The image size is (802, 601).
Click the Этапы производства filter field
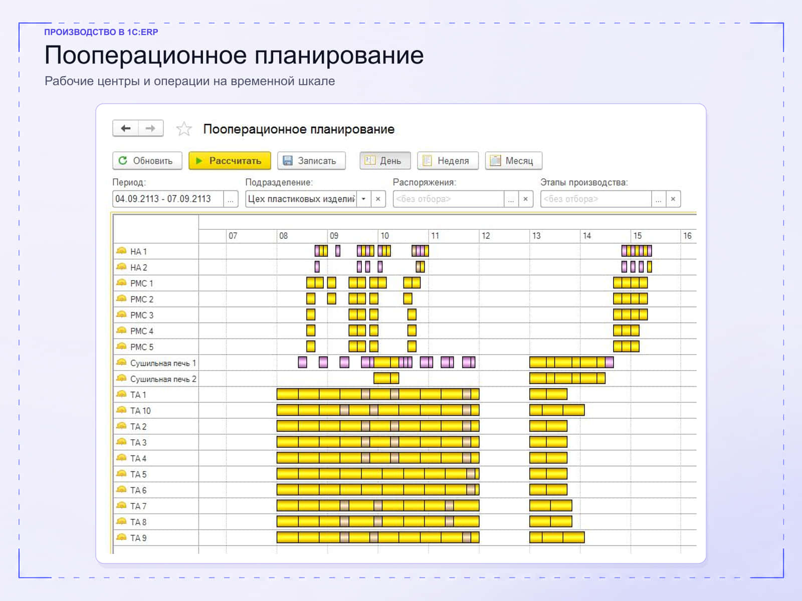pyautogui.click(x=596, y=199)
